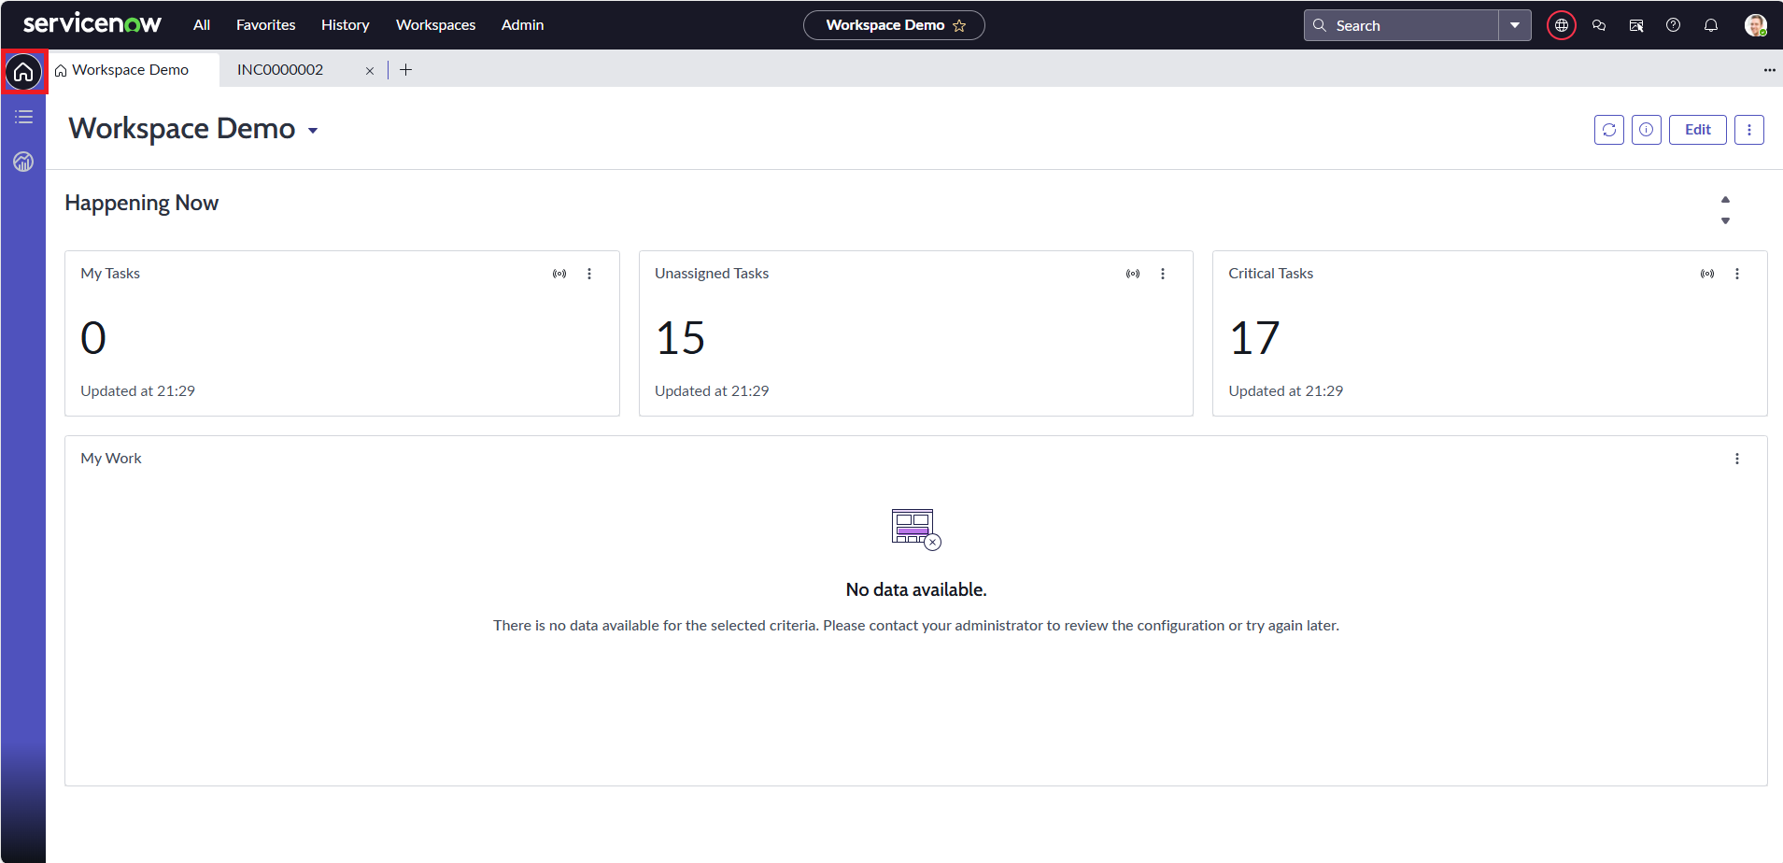Open the Workspaces menu

pyautogui.click(x=435, y=25)
